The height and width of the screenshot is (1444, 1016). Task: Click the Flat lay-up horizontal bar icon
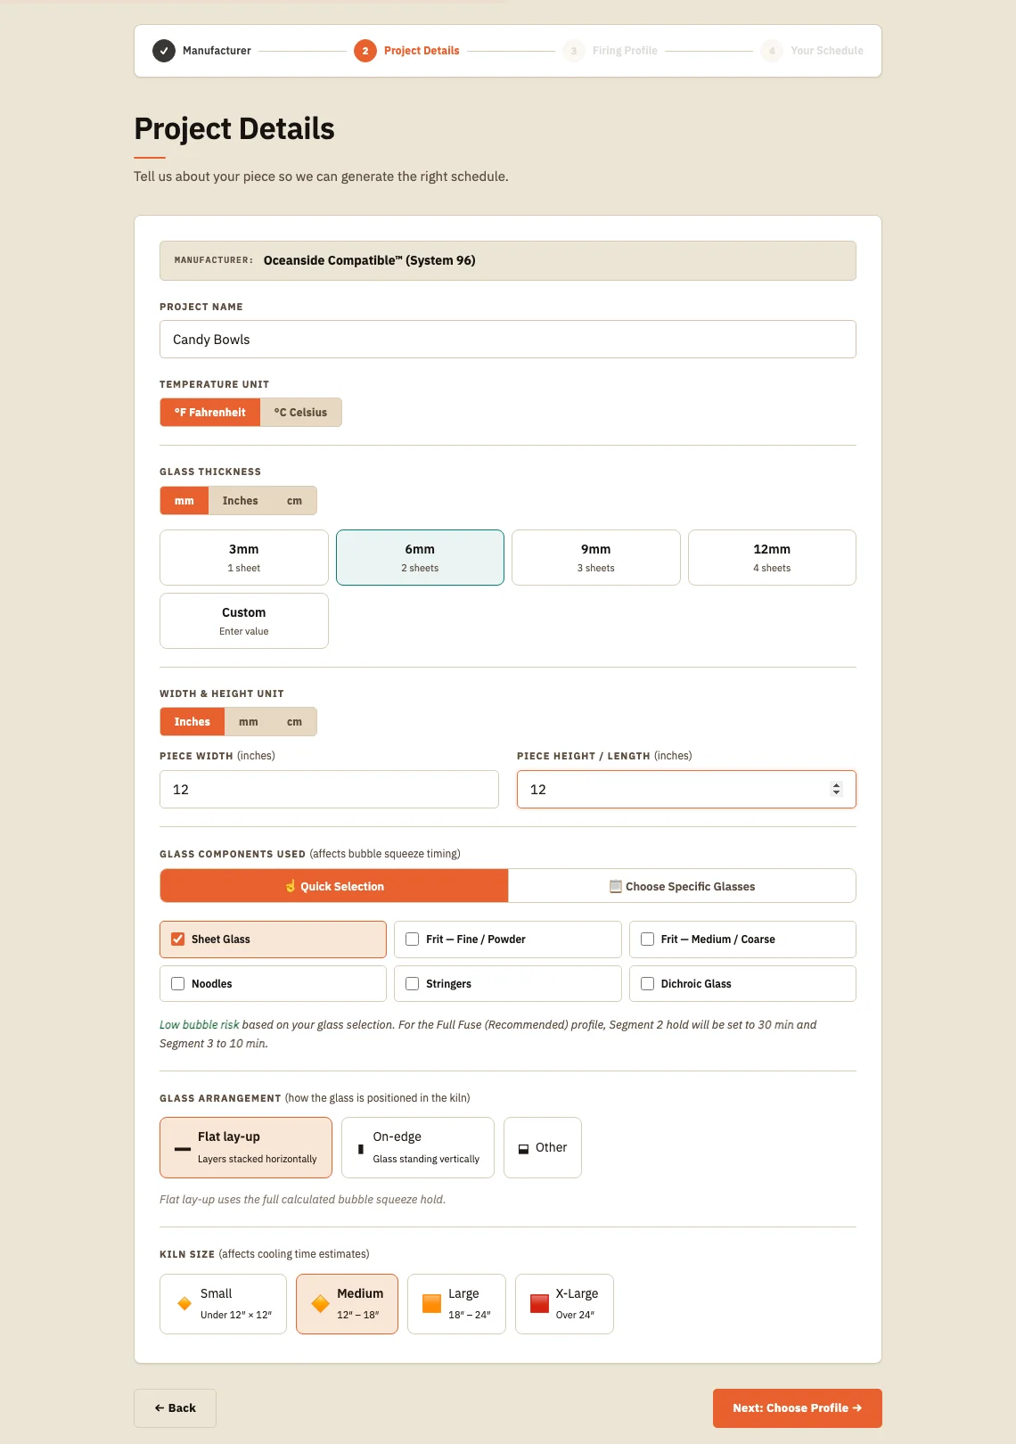pyautogui.click(x=183, y=1149)
